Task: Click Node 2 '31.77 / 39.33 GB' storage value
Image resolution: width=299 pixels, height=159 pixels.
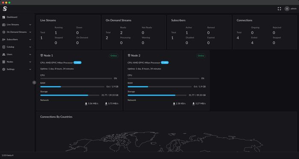Action: point(197,95)
